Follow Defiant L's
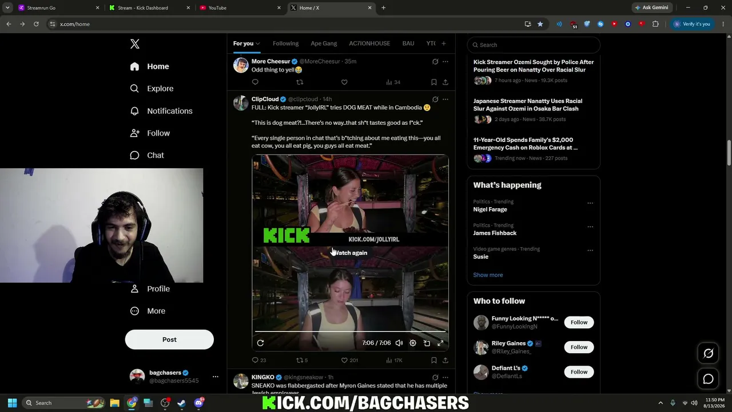The image size is (732, 412). click(579, 372)
